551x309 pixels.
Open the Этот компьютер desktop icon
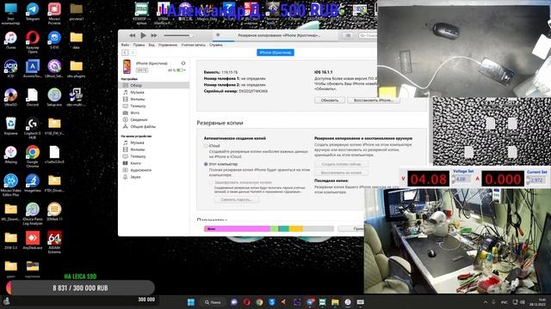click(10, 14)
